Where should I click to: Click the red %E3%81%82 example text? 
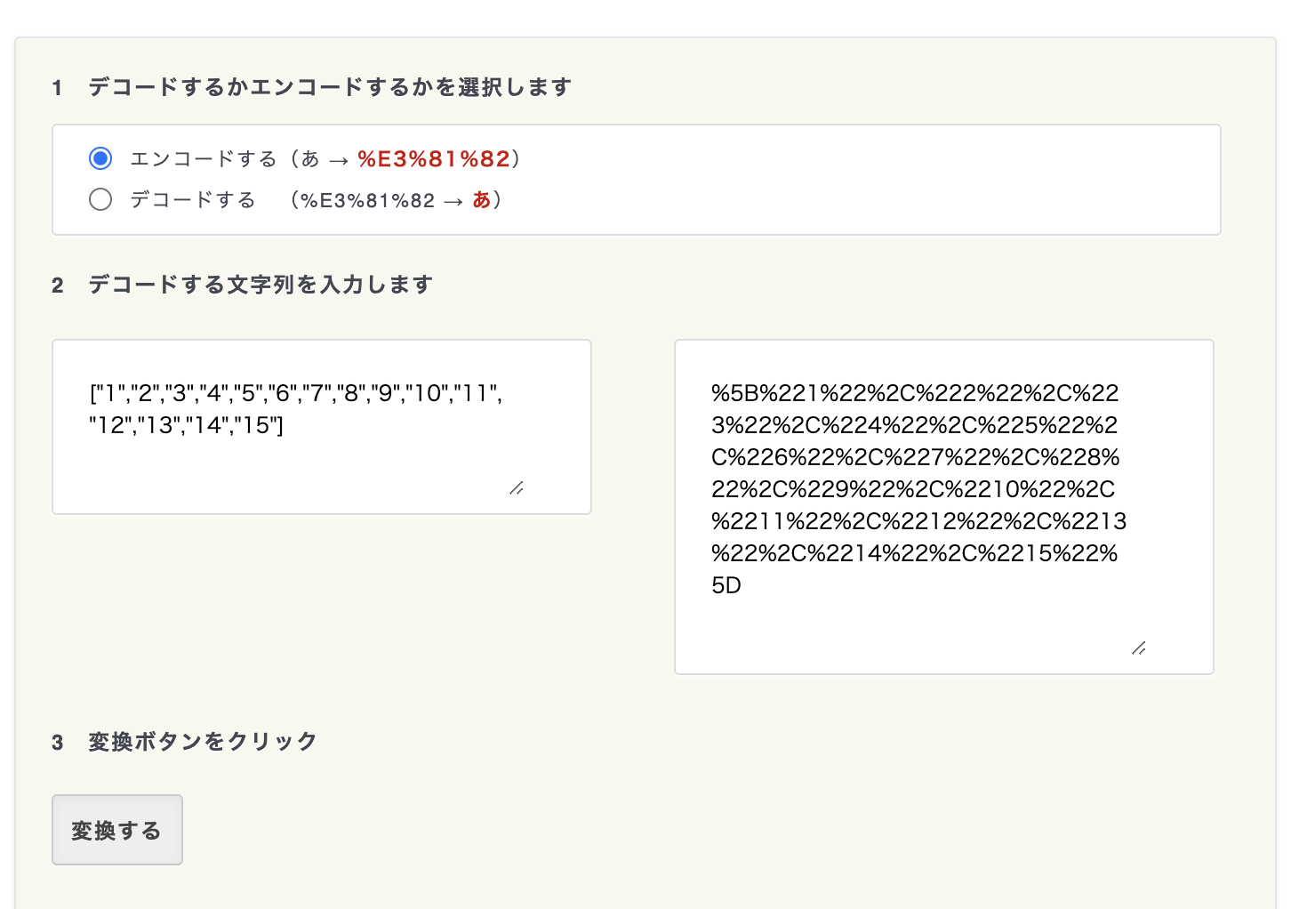click(x=434, y=159)
